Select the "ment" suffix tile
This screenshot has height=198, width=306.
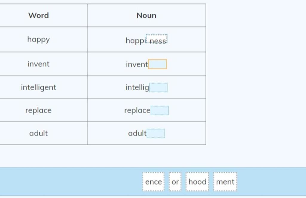[225, 182]
